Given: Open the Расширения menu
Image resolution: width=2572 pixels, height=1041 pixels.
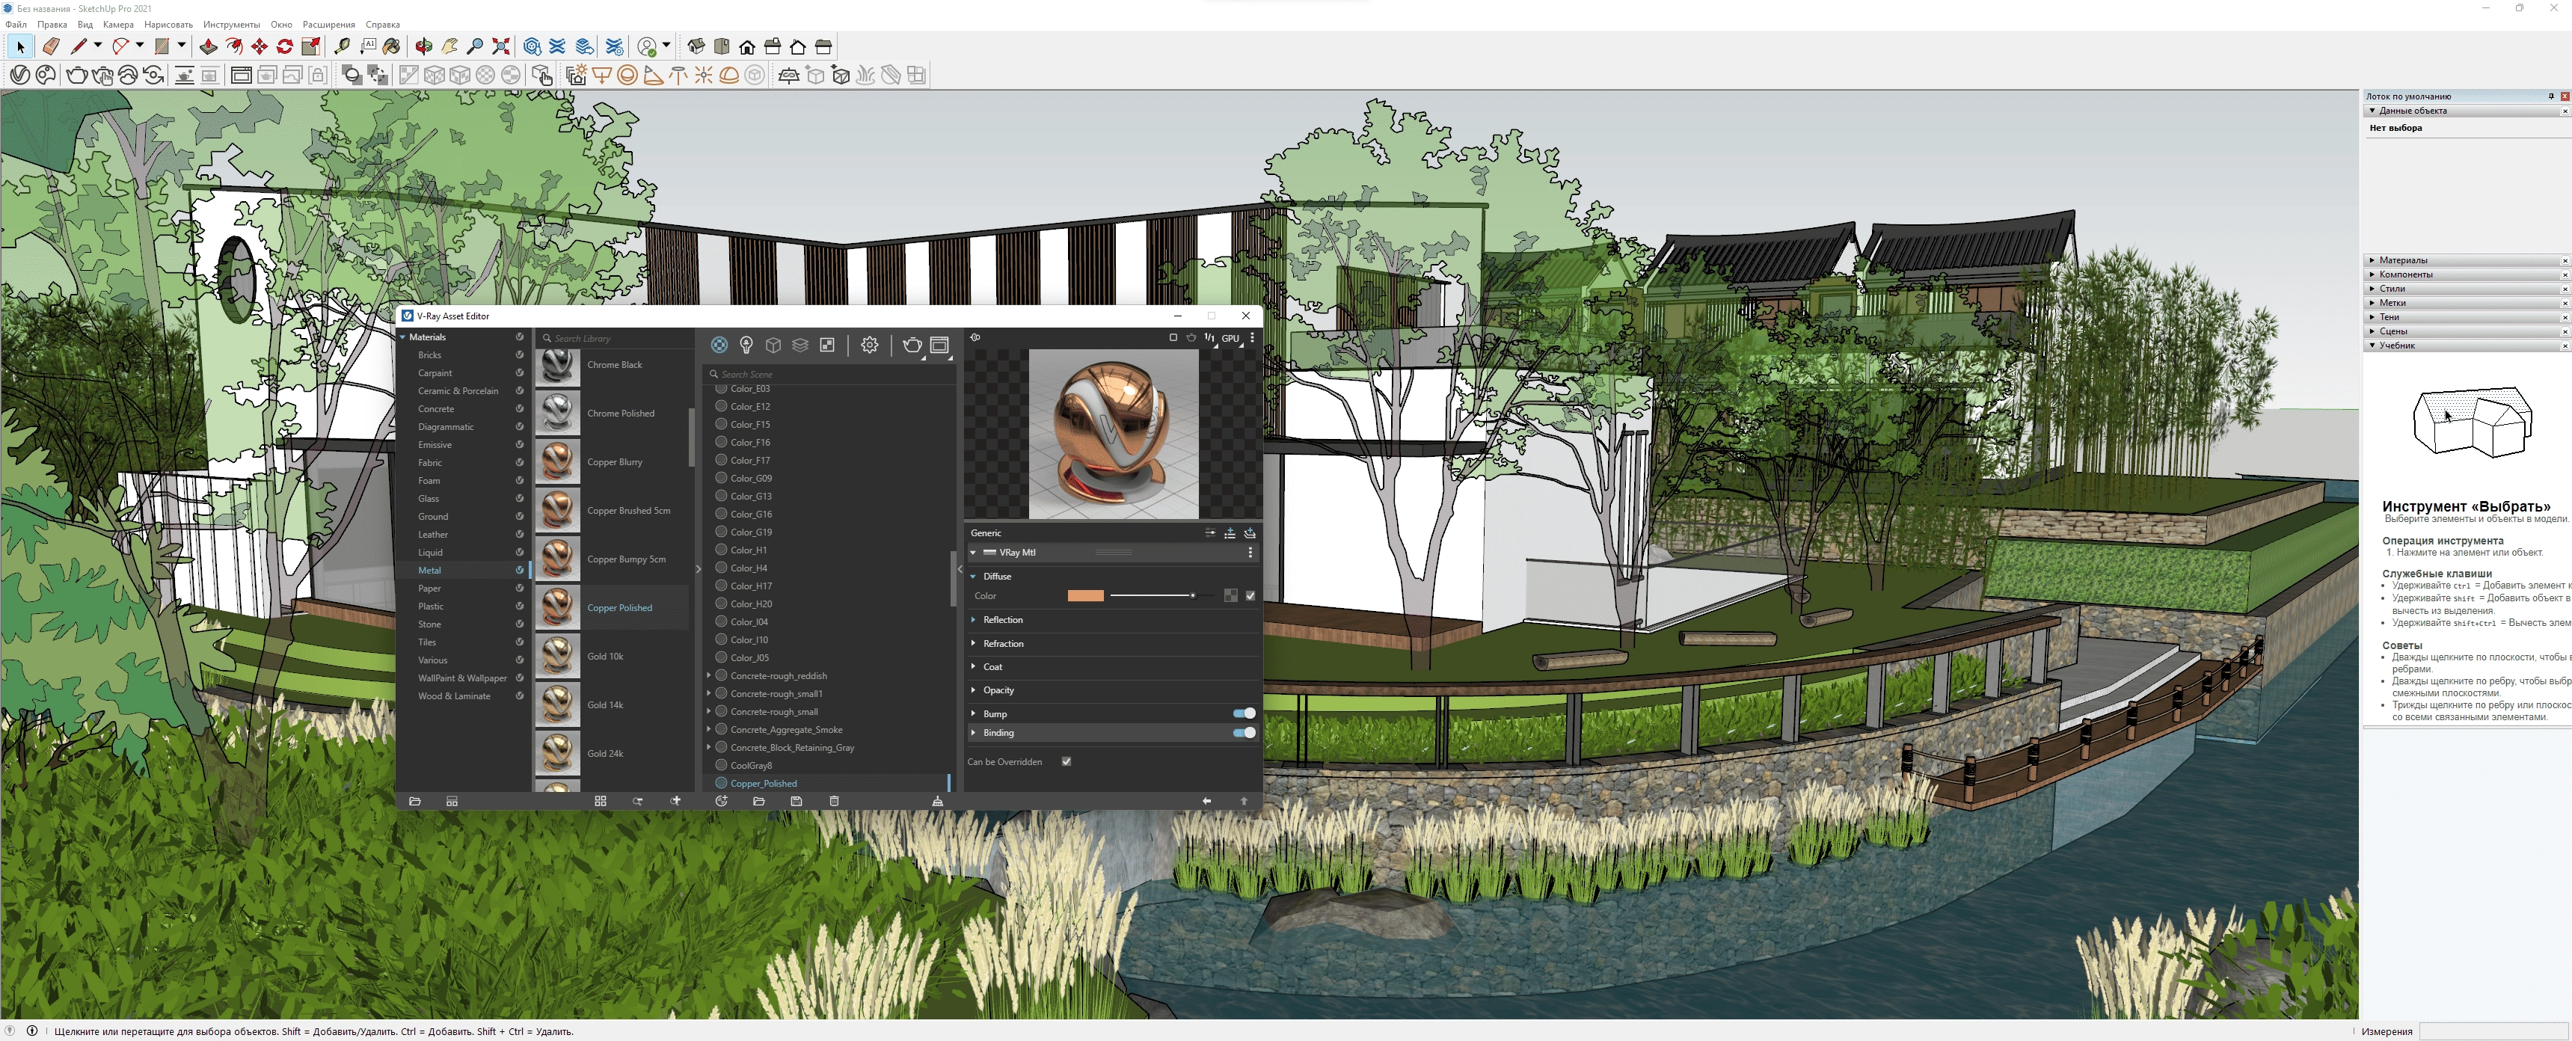Looking at the screenshot, I should [x=328, y=24].
